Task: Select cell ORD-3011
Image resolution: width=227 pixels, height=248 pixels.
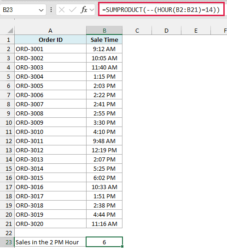Action: (50, 141)
